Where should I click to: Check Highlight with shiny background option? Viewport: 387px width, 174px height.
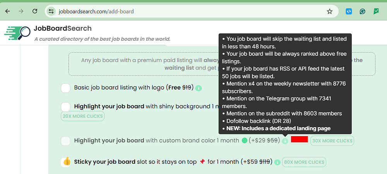coord(65,106)
